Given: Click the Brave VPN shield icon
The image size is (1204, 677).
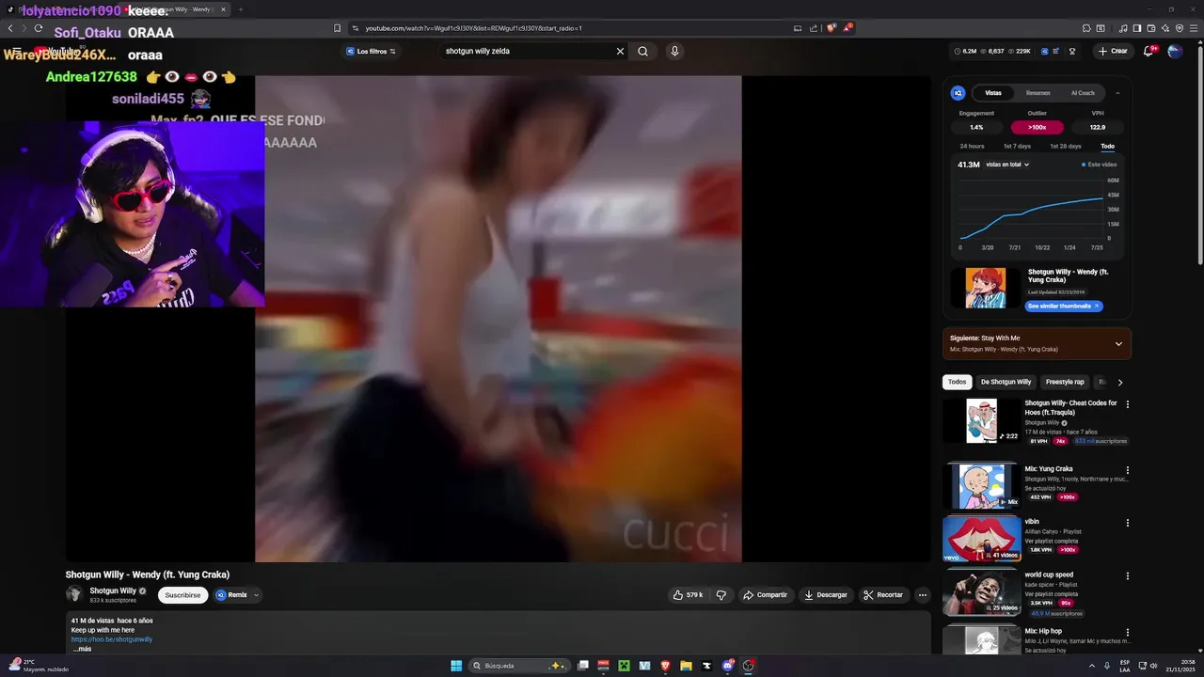Looking at the screenshot, I should [1180, 28].
